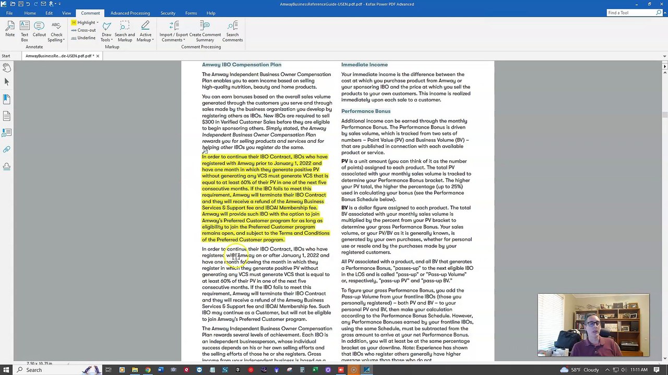This screenshot has height=375, width=668.
Task: Switch to the Security ribbon tab
Action: pyautogui.click(x=168, y=13)
